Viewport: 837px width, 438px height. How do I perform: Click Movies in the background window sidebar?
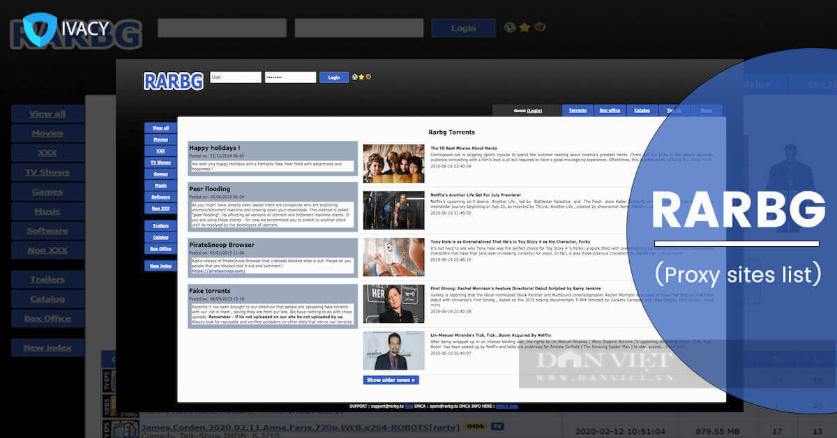coord(47,133)
